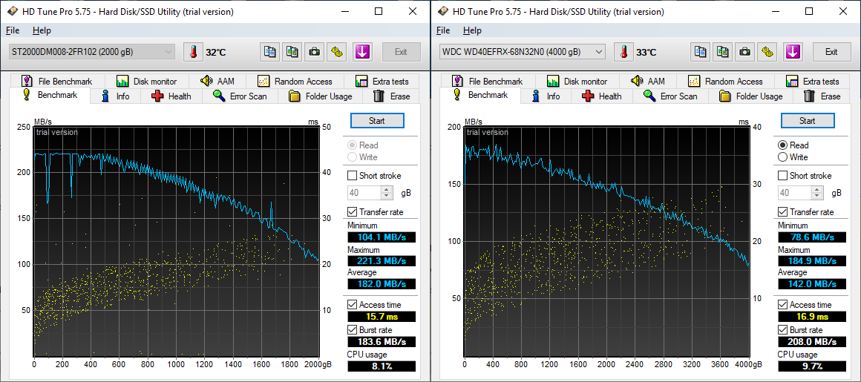Copy screenshot to clipboard icon in left window
This screenshot has width=861, height=382.
tap(292, 52)
